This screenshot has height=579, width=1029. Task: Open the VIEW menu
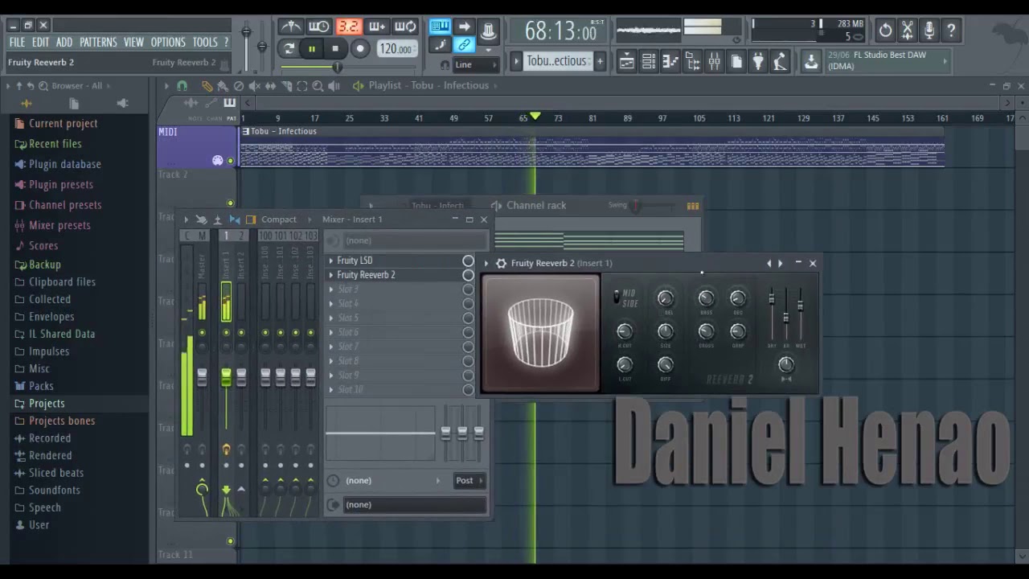tap(133, 42)
